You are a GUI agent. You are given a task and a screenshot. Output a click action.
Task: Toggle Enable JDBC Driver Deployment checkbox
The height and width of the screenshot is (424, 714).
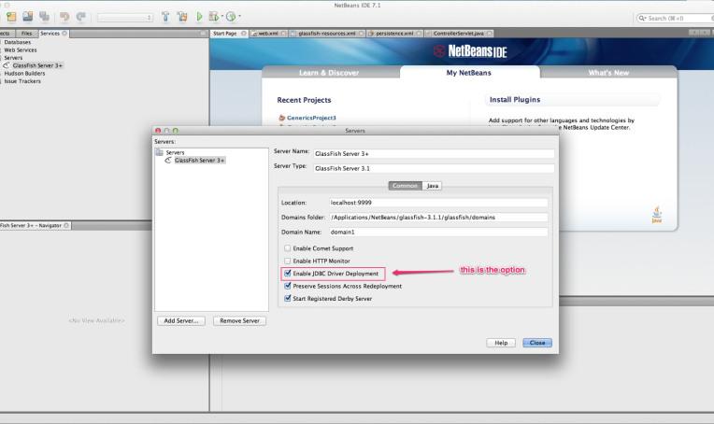coord(287,274)
